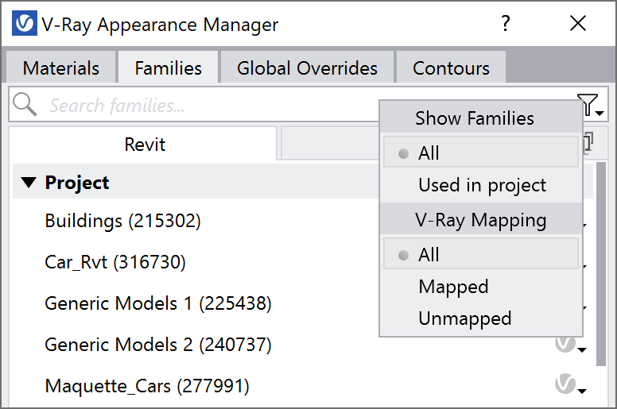Open the filter funnel icon menu
The image size is (617, 409).
(590, 105)
